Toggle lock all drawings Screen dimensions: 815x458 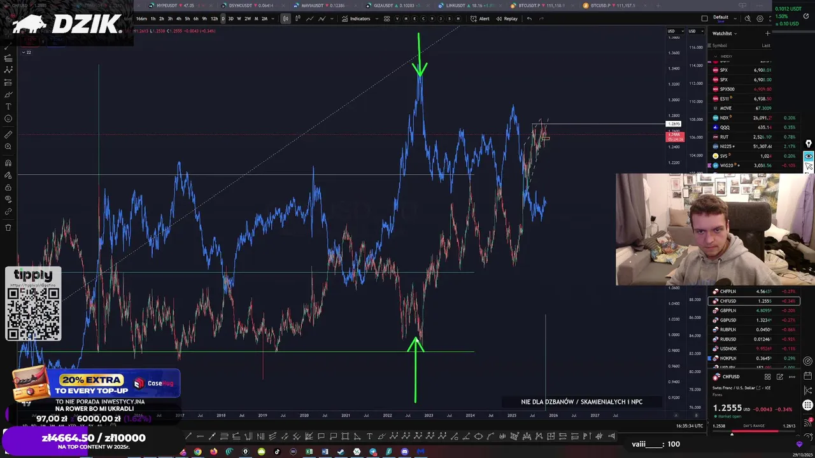8,188
